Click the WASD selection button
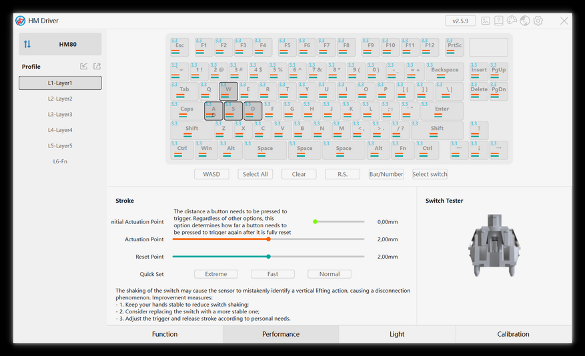The height and width of the screenshot is (356, 585). (x=211, y=174)
